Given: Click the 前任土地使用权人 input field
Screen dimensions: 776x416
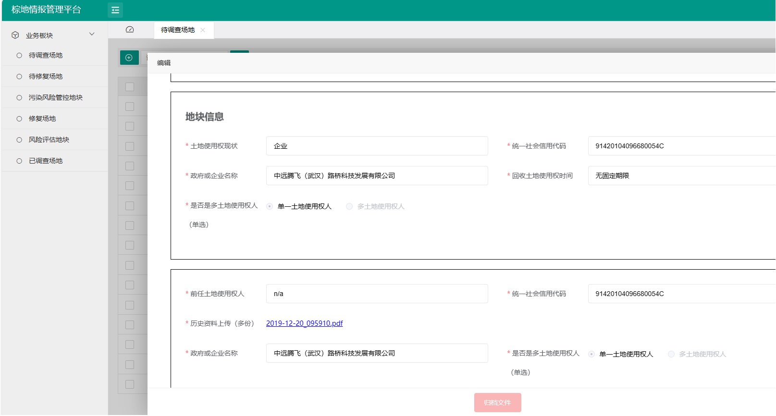Looking at the screenshot, I should point(377,294).
